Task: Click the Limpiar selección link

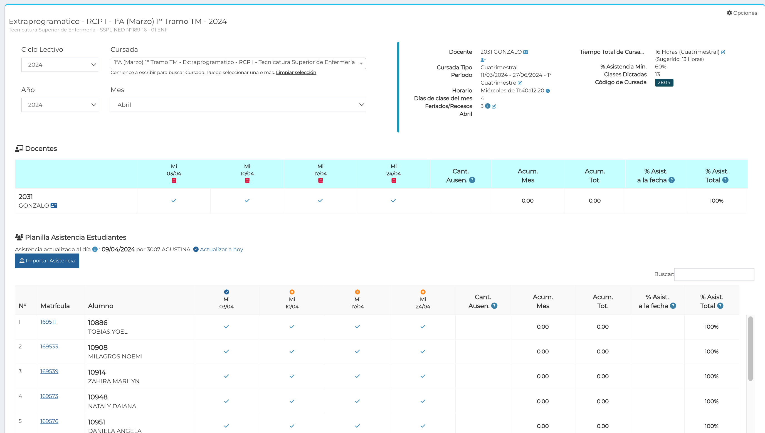Action: [296, 72]
